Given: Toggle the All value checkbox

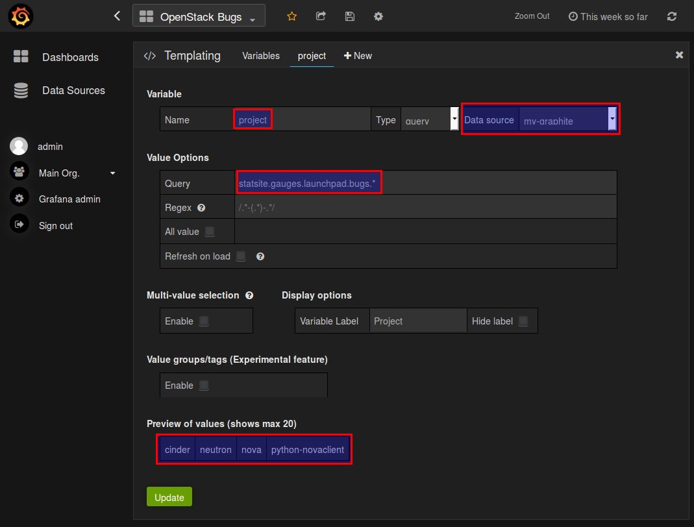Looking at the screenshot, I should point(210,232).
